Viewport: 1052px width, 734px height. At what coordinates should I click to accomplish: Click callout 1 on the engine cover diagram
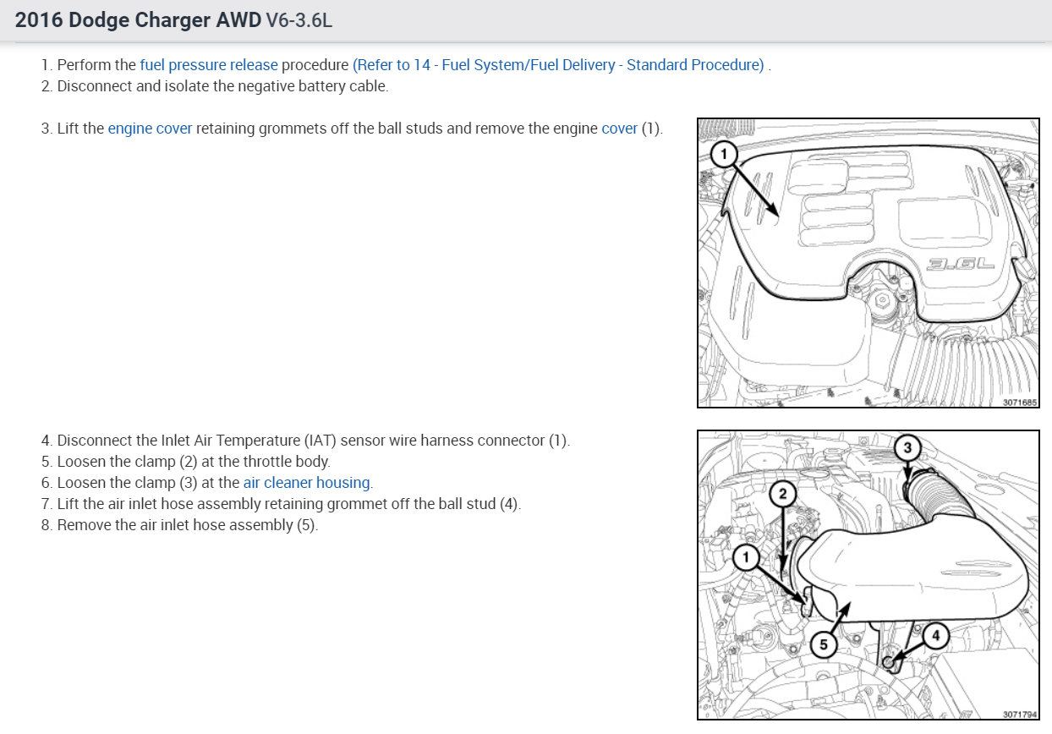724,154
